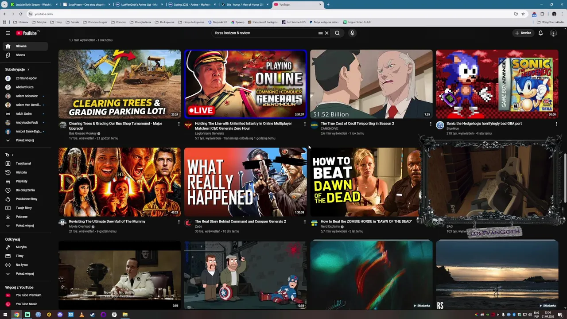Open Bus Grease Monkey channel link

[82, 133]
